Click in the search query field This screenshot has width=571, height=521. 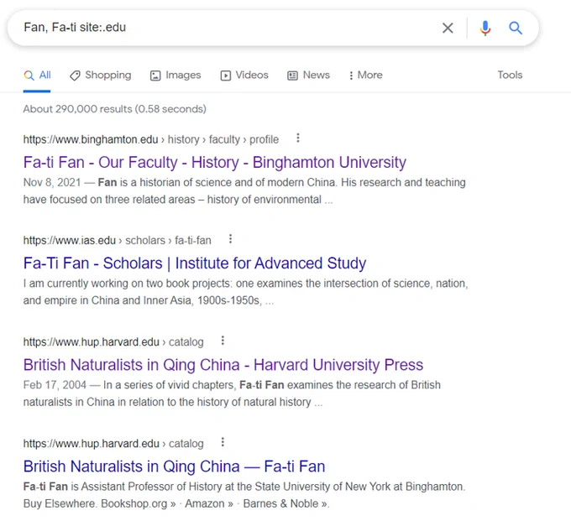point(226,28)
